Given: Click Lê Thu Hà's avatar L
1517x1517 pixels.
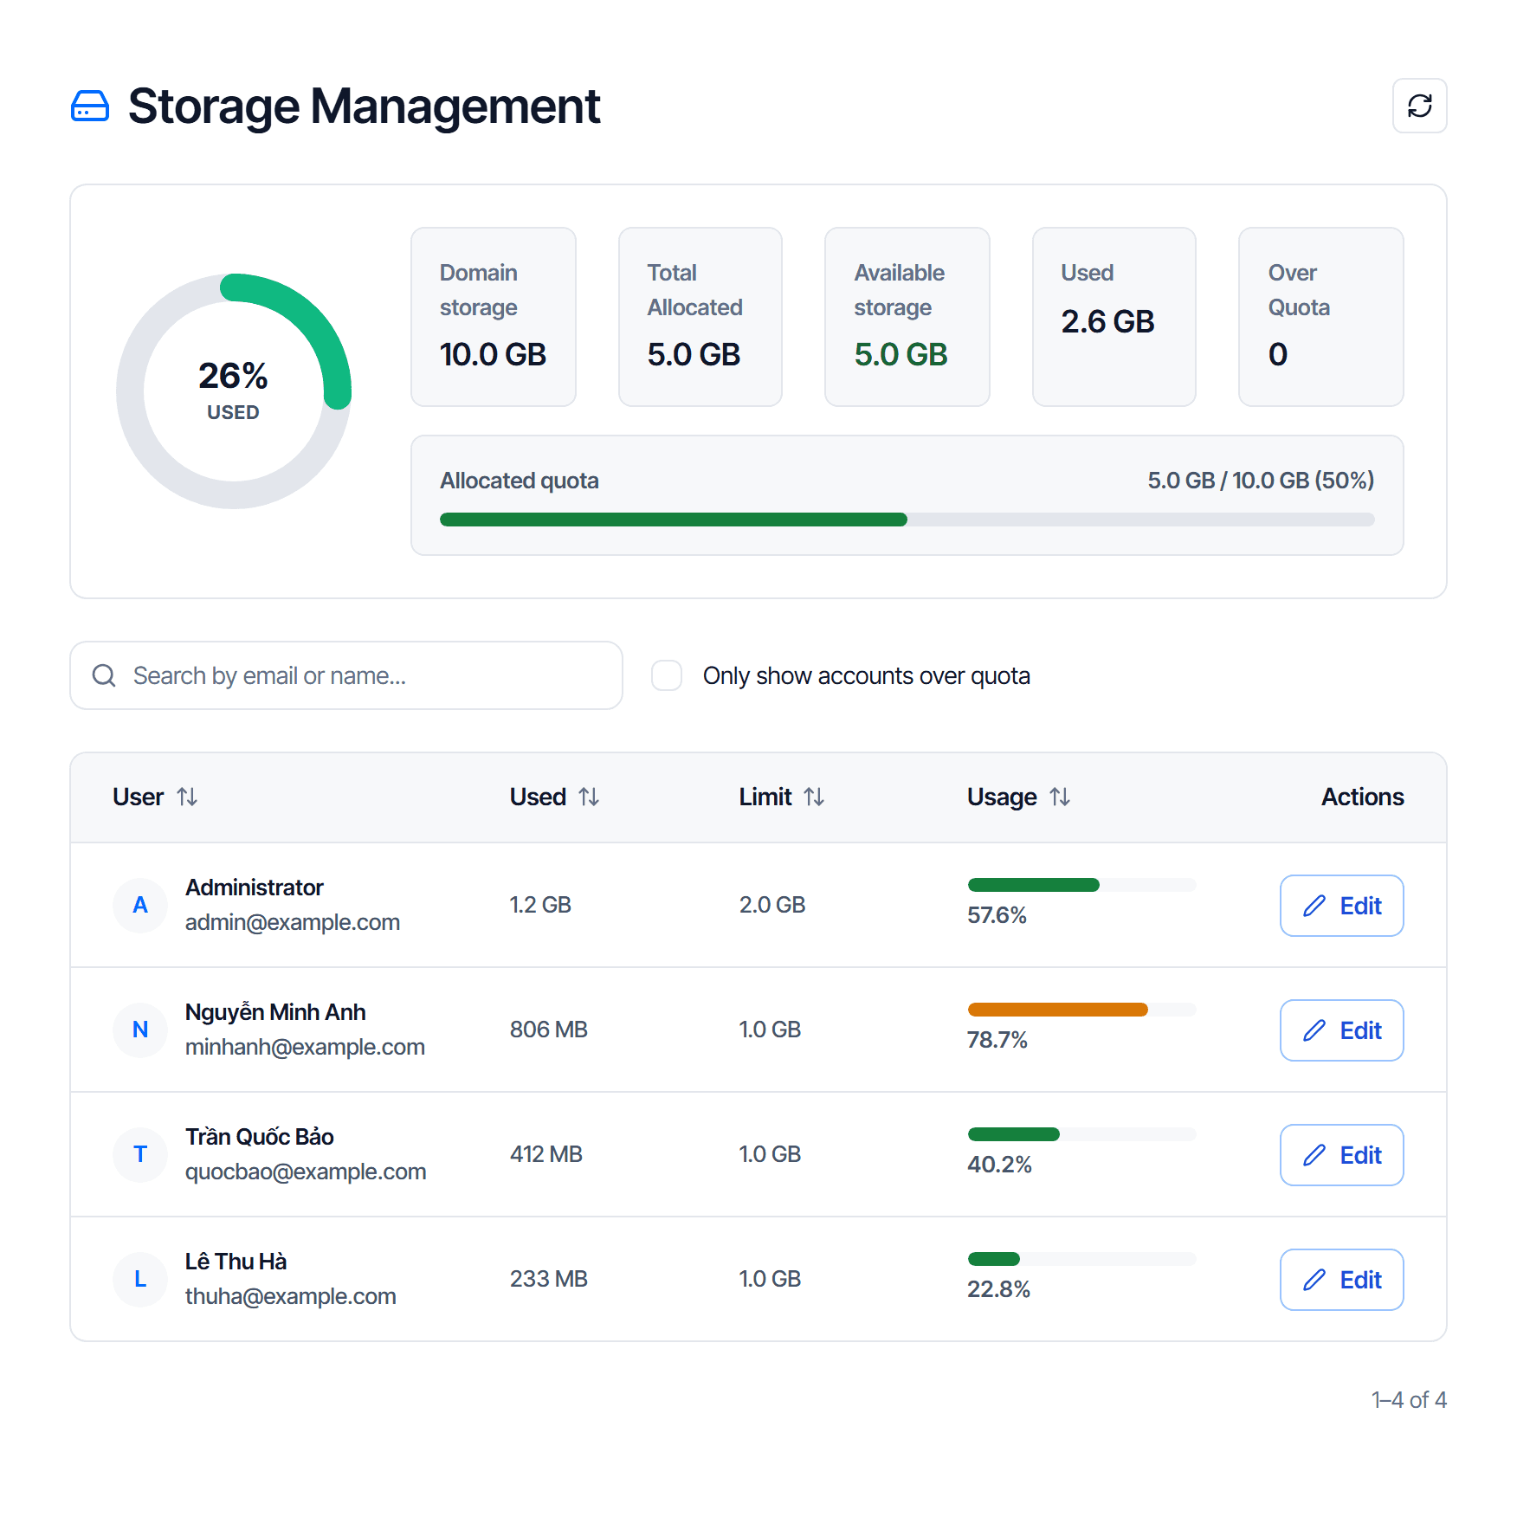Looking at the screenshot, I should click(140, 1279).
